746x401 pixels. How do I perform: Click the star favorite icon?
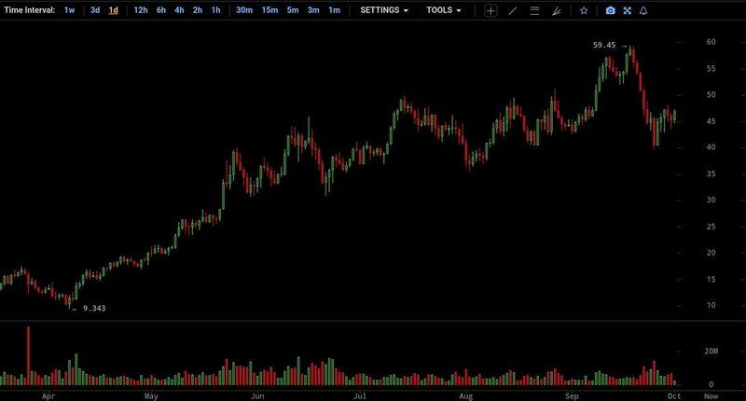[584, 10]
